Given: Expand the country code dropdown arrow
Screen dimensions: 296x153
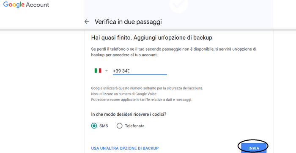Looking at the screenshot, I should (x=107, y=71).
